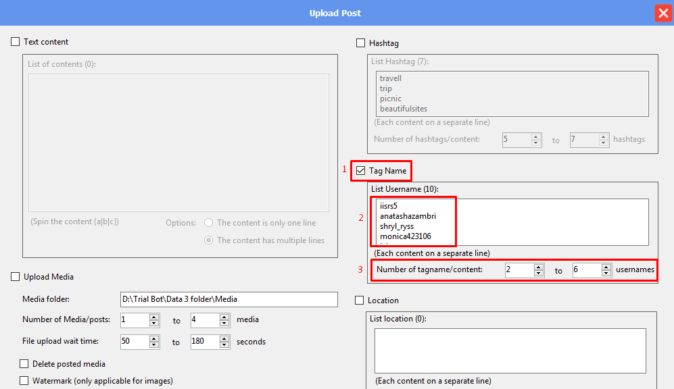
Task: Click inside the List location text box
Action: point(510,350)
